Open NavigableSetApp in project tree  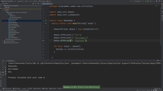(14, 33)
